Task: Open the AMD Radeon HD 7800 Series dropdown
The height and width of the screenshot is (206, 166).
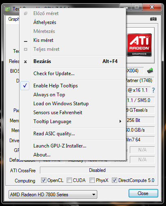Action: point(53,195)
